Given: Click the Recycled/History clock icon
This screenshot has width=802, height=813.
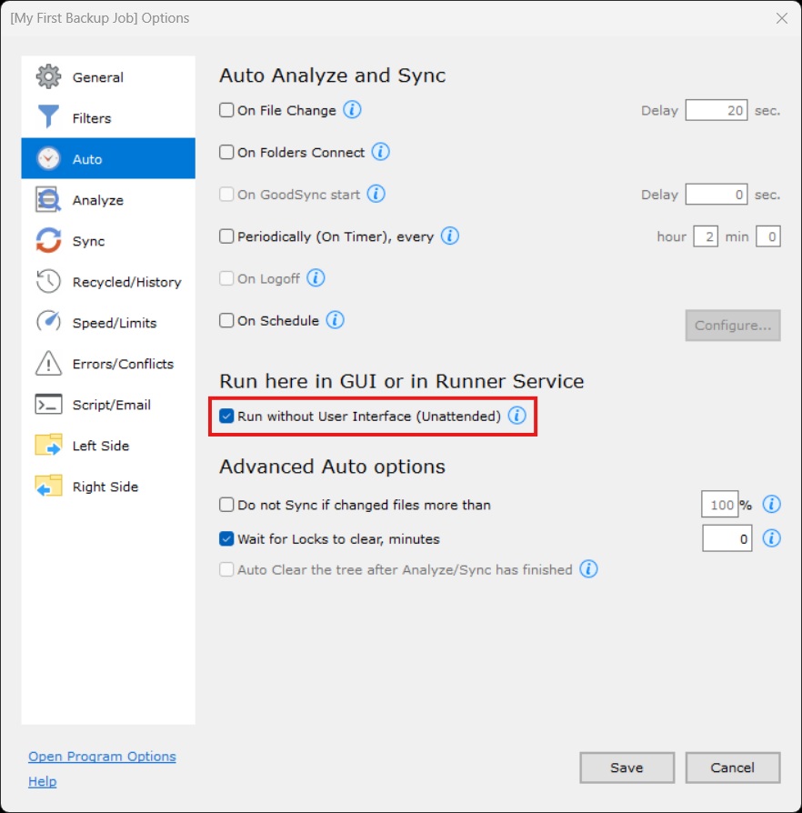Looking at the screenshot, I should [x=48, y=282].
